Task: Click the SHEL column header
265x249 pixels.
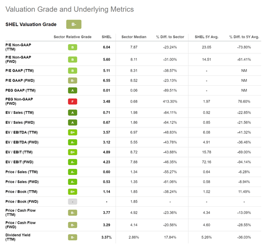Action: pos(106,37)
